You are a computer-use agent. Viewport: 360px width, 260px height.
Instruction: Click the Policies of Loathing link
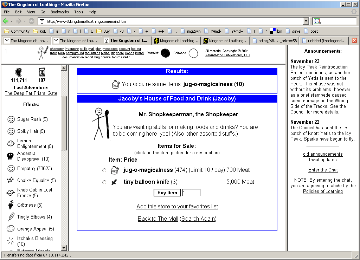click(323, 191)
